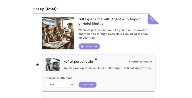Select the Kef airport shuttle radio button
The height and width of the screenshot is (98, 192).
38,65
